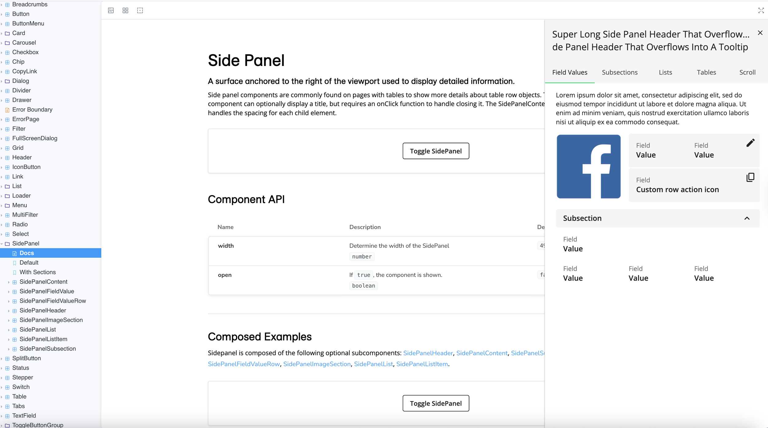This screenshot has height=428, width=768.
Task: Click the pencil edit icon in field row
Action: tap(750, 143)
